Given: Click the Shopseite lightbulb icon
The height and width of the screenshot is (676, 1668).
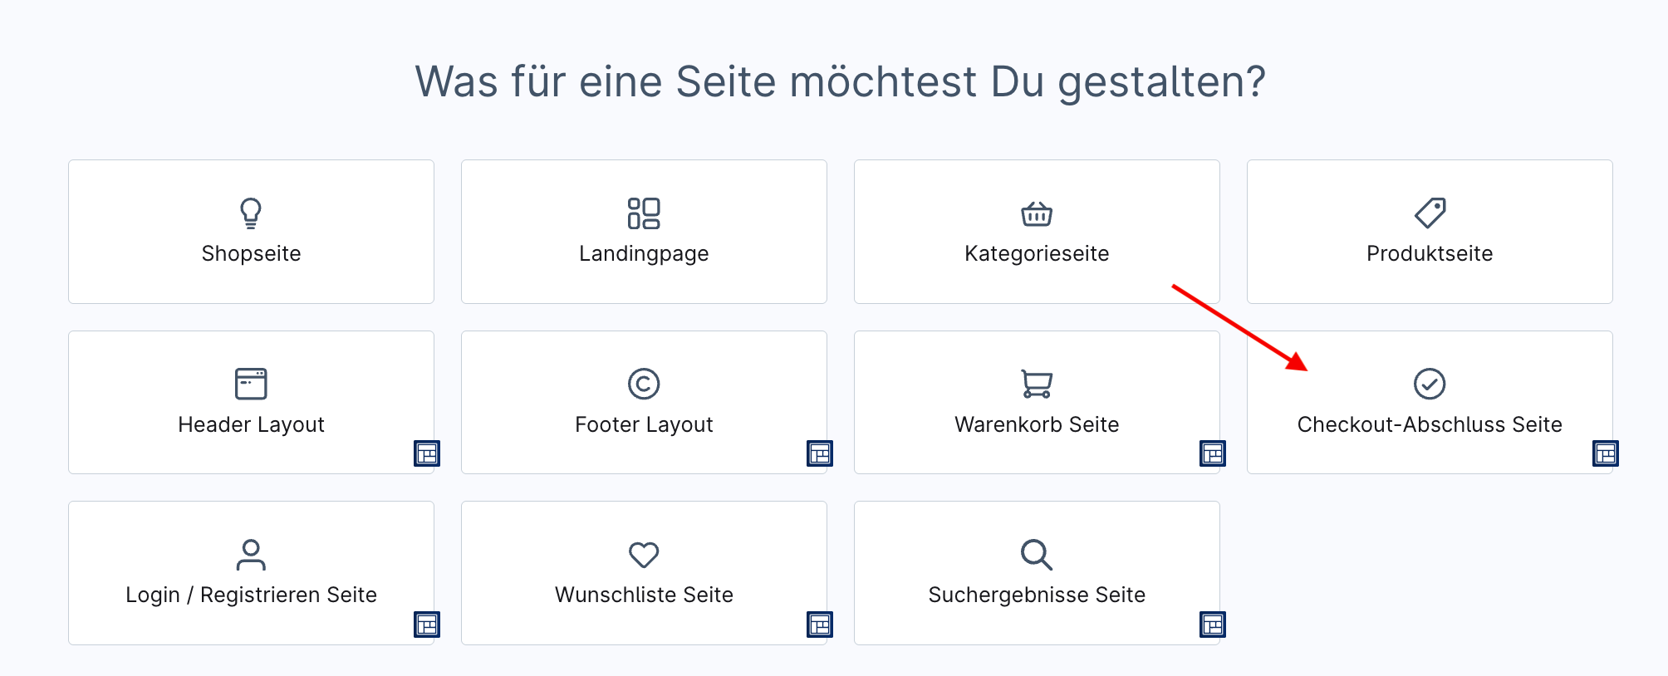Looking at the screenshot, I should (251, 213).
